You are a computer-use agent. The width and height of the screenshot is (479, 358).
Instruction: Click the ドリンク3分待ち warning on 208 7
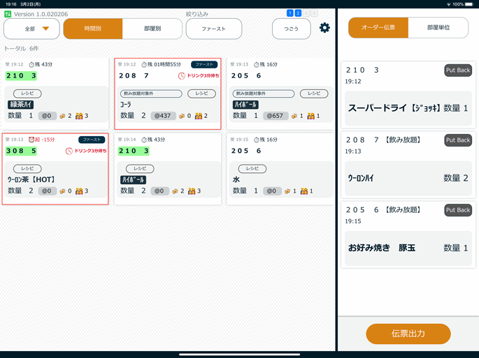pyautogui.click(x=203, y=75)
